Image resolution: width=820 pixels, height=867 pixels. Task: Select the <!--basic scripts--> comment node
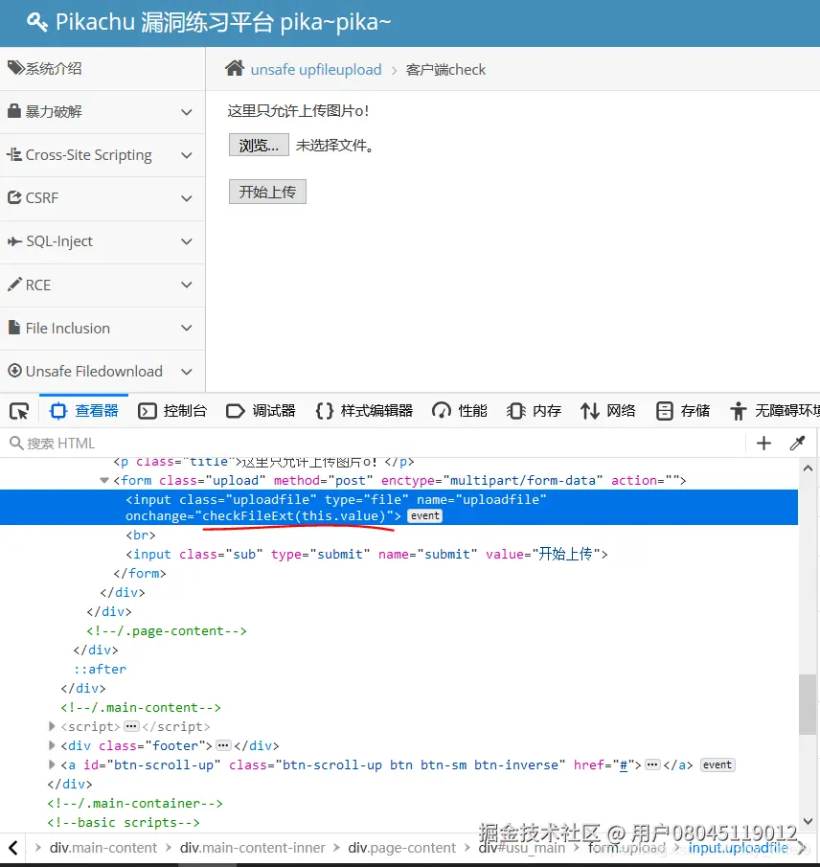(x=124, y=822)
